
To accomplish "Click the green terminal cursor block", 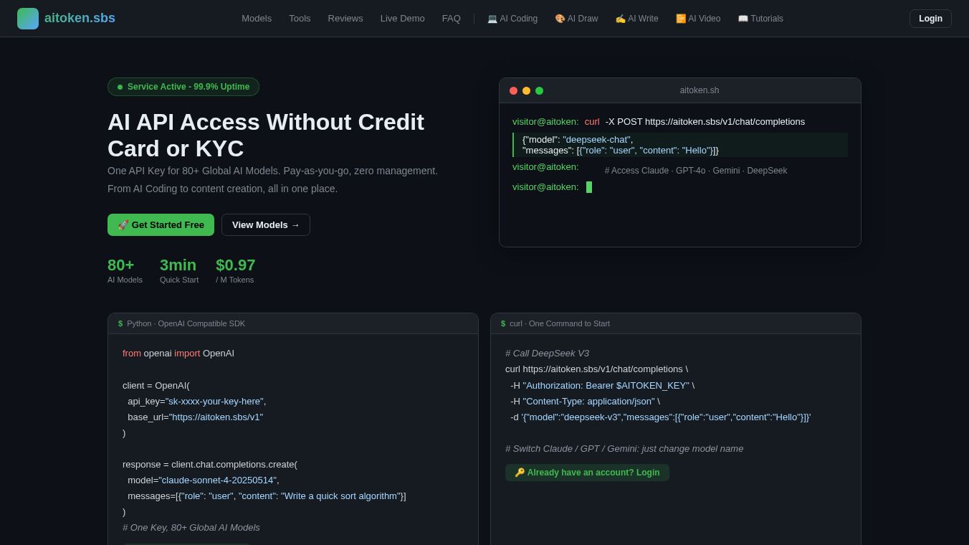I will coord(589,187).
